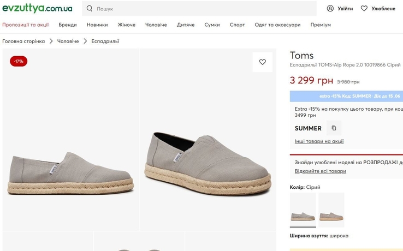
Task: Click the search magnifier icon
Action: click(90, 9)
